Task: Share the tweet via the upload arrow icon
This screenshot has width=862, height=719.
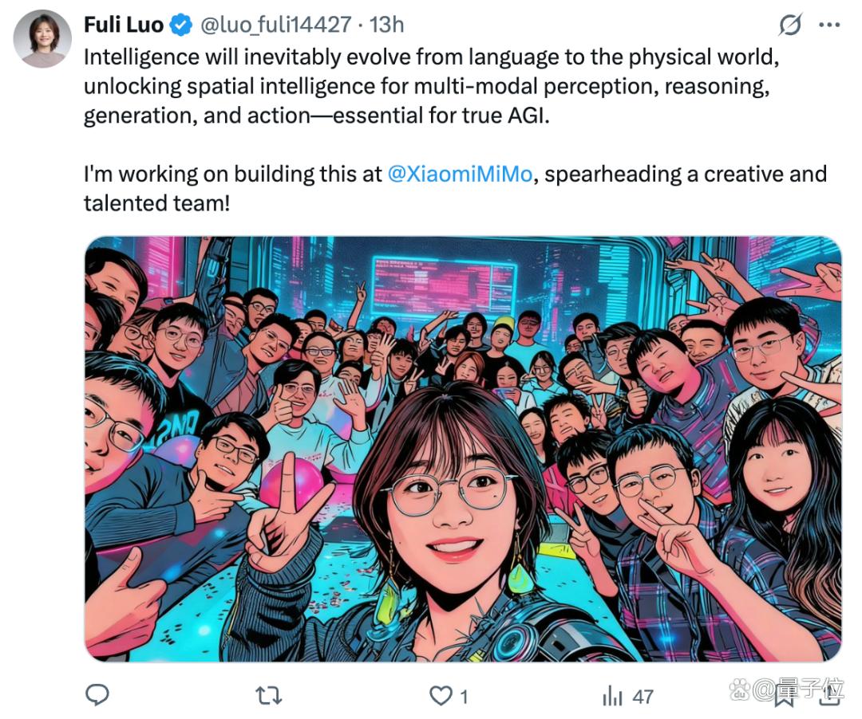Action: pyautogui.click(x=830, y=697)
